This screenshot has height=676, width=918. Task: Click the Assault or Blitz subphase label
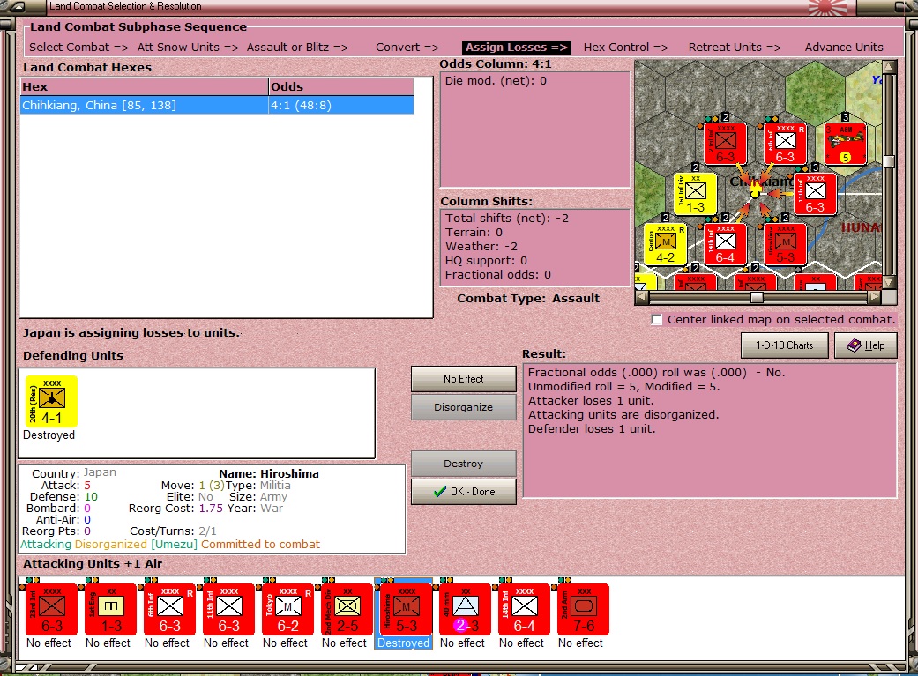tap(297, 48)
